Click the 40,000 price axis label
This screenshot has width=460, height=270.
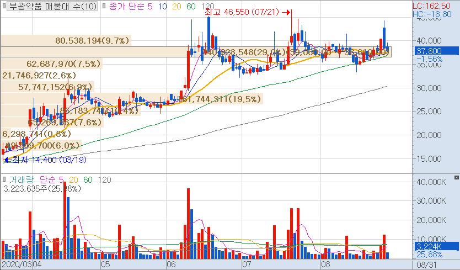click(x=429, y=41)
